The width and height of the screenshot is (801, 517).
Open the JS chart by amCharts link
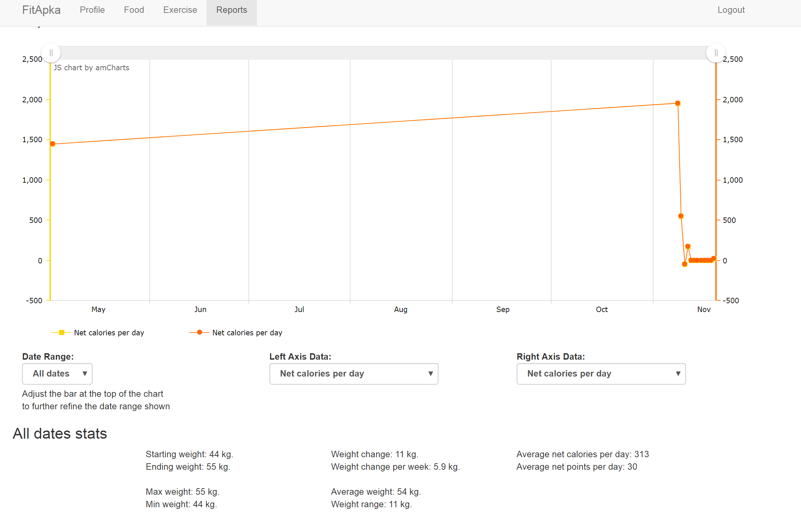click(x=91, y=68)
